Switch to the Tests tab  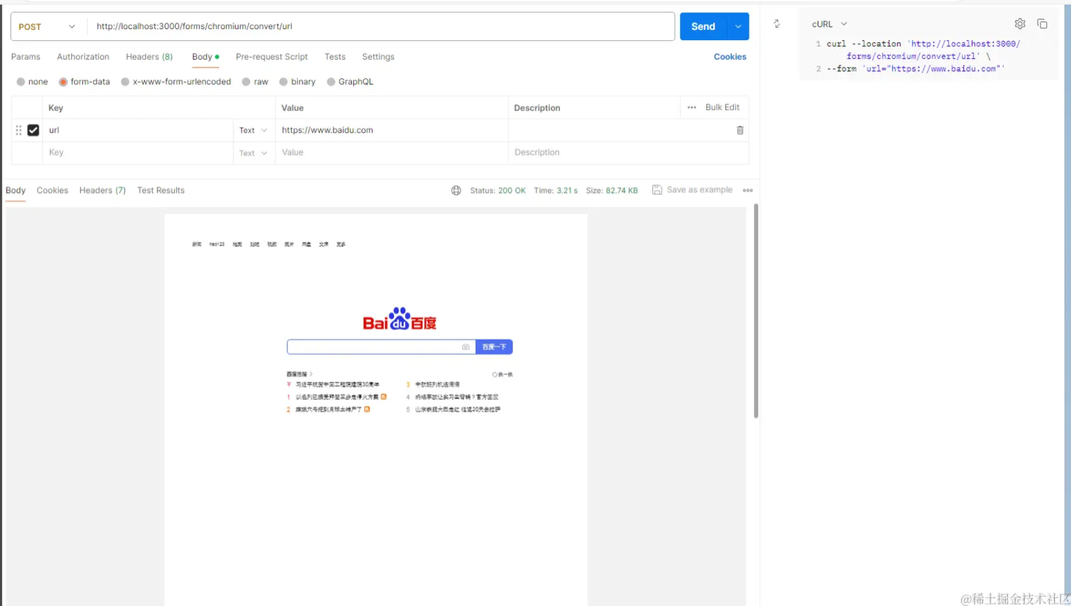pos(335,57)
